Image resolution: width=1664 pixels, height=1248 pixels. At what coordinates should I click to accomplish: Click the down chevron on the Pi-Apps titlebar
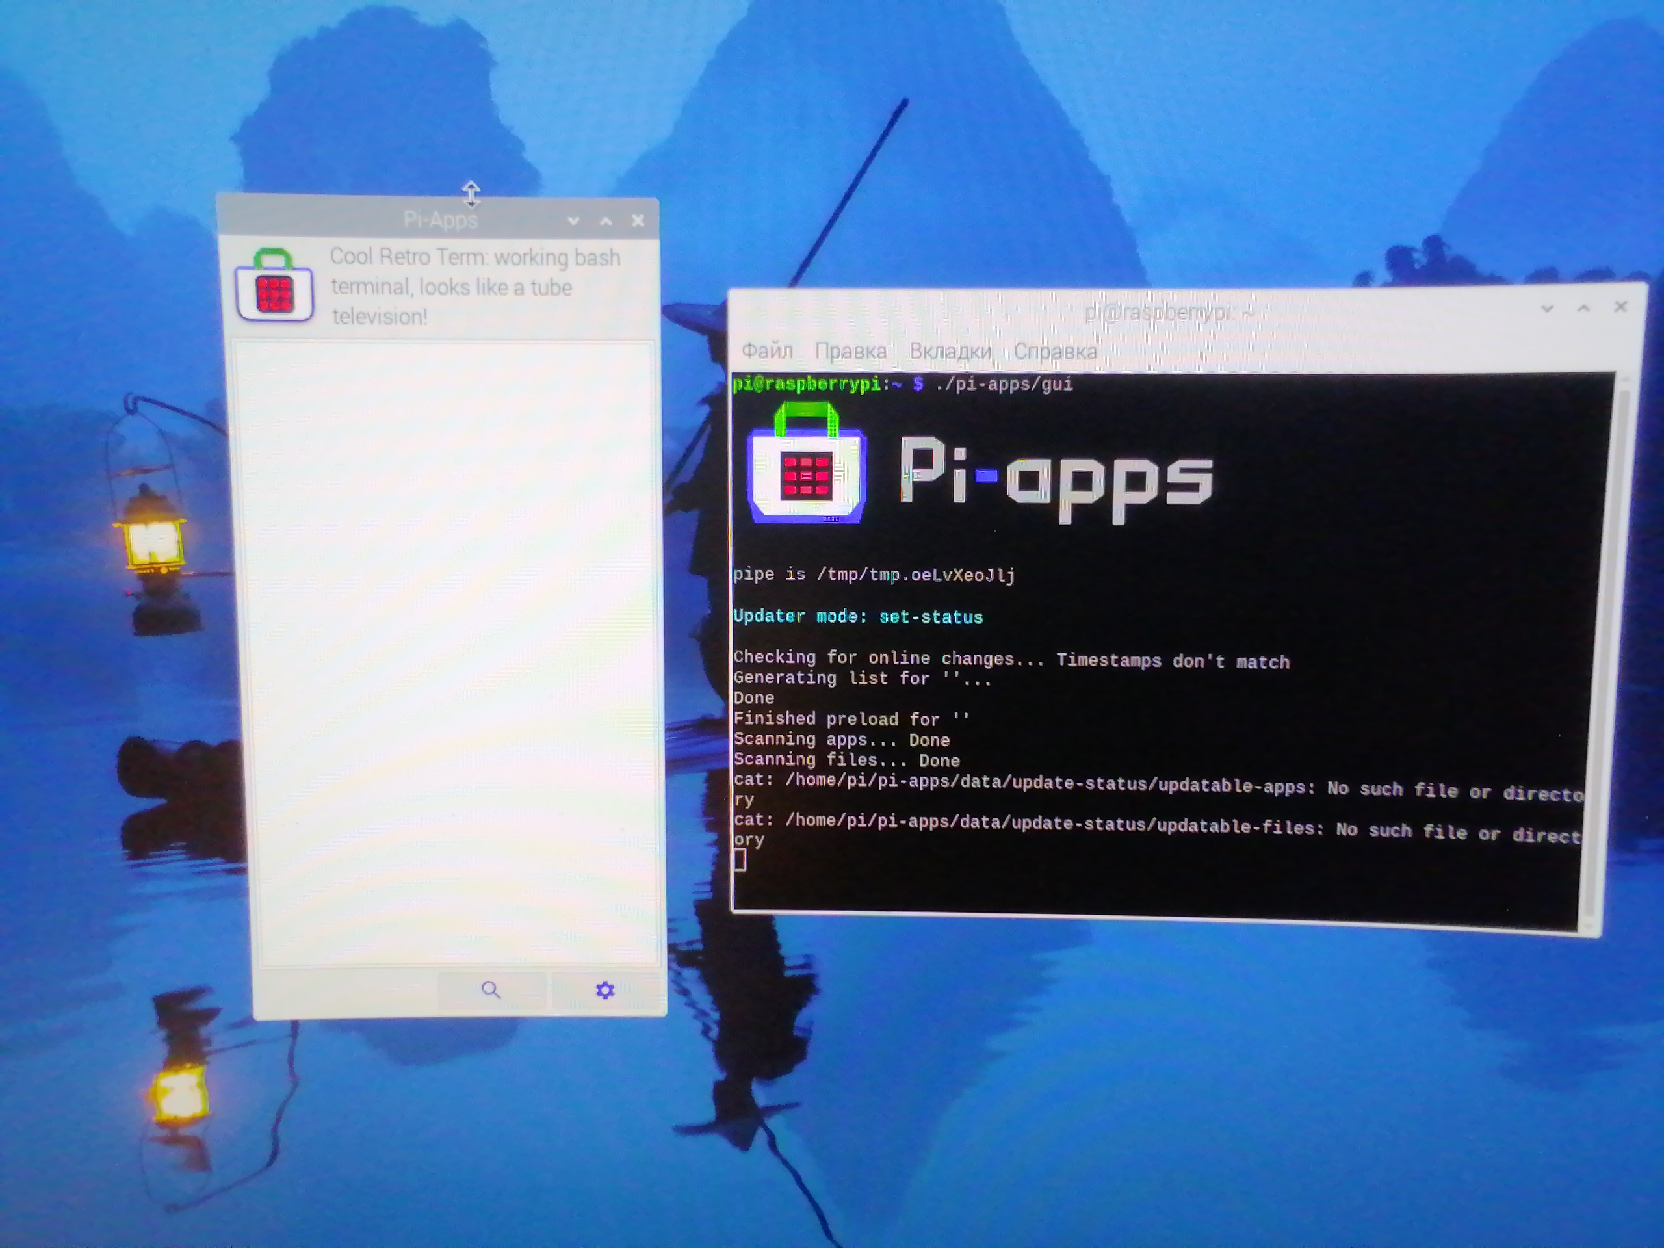pyautogui.click(x=575, y=220)
